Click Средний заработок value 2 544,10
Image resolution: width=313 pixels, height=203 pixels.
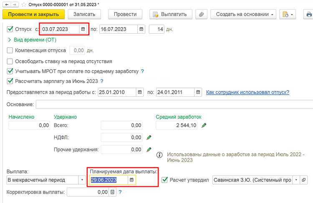tap(177, 125)
